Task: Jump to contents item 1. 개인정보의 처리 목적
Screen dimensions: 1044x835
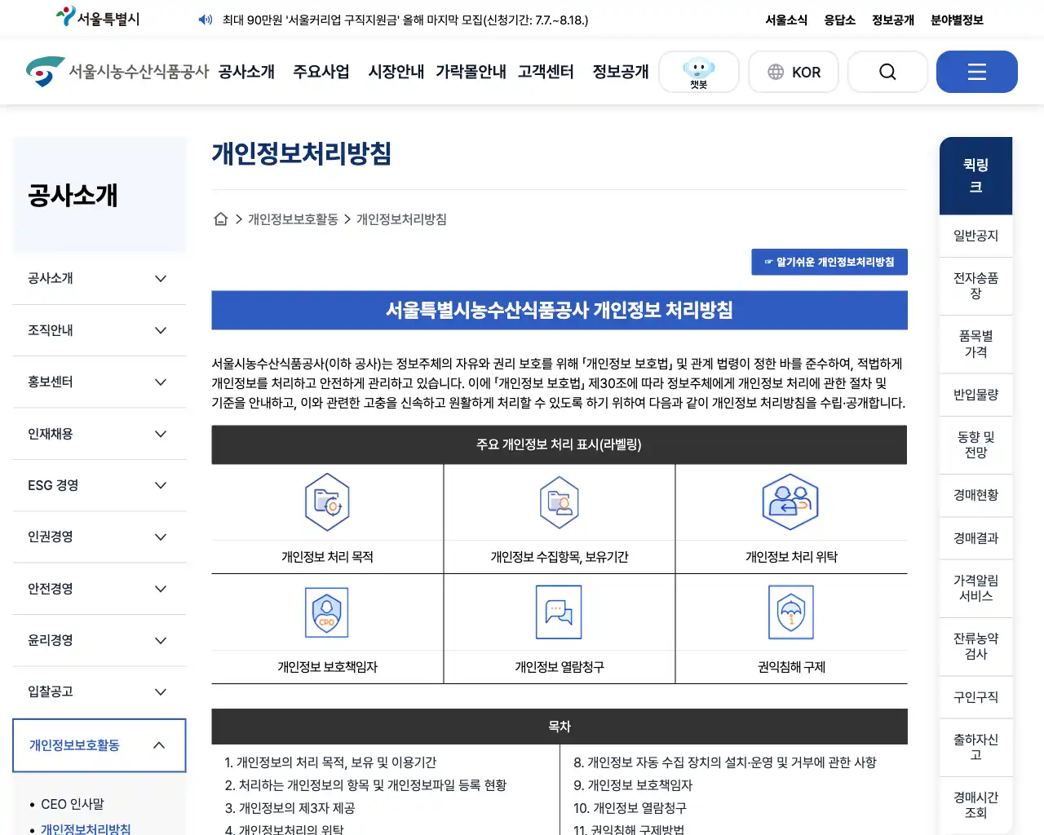Action: pos(330,762)
